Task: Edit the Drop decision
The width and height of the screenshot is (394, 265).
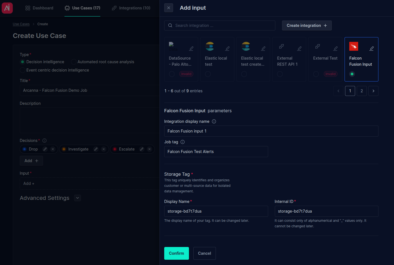Action: 45,149
